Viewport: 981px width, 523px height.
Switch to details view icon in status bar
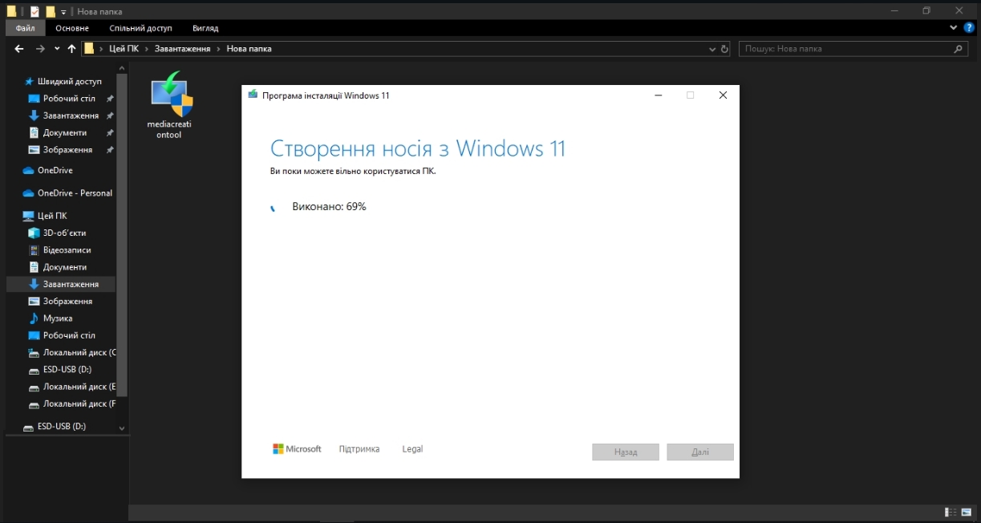tap(951, 512)
